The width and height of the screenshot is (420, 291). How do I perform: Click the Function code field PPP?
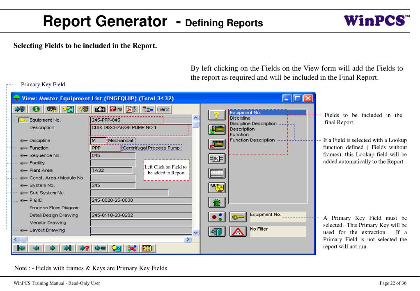pyautogui.click(x=106, y=148)
